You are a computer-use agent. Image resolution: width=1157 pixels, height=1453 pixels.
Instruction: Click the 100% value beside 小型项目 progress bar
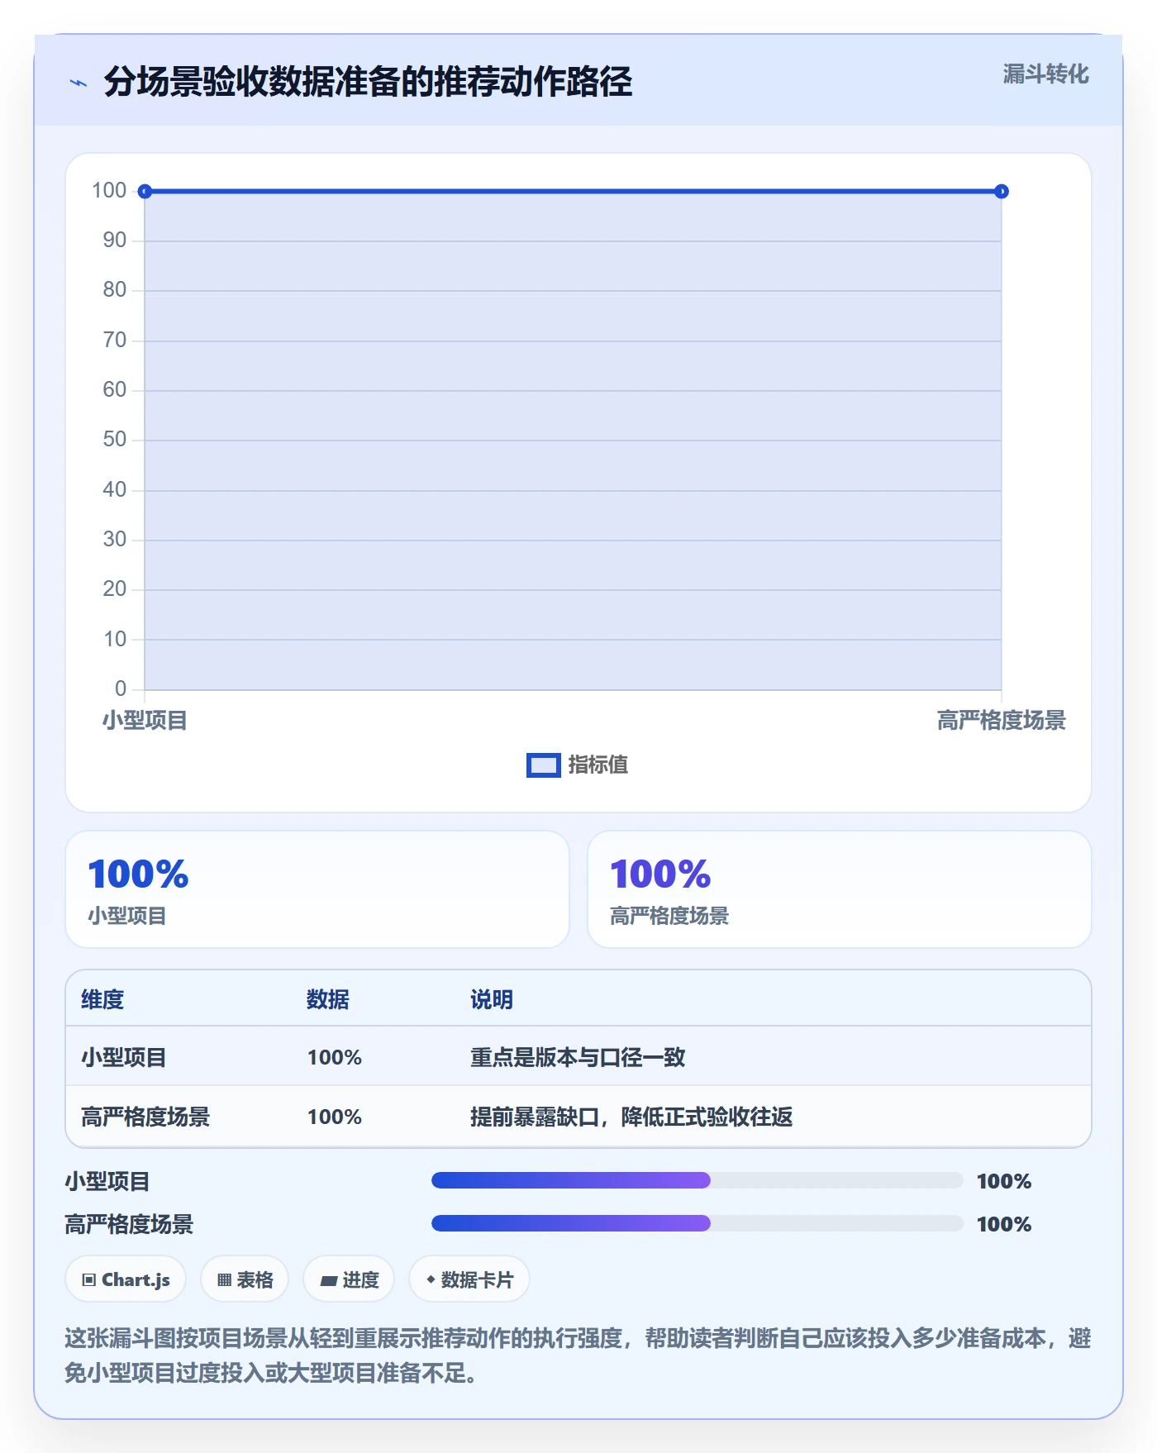click(1004, 1181)
